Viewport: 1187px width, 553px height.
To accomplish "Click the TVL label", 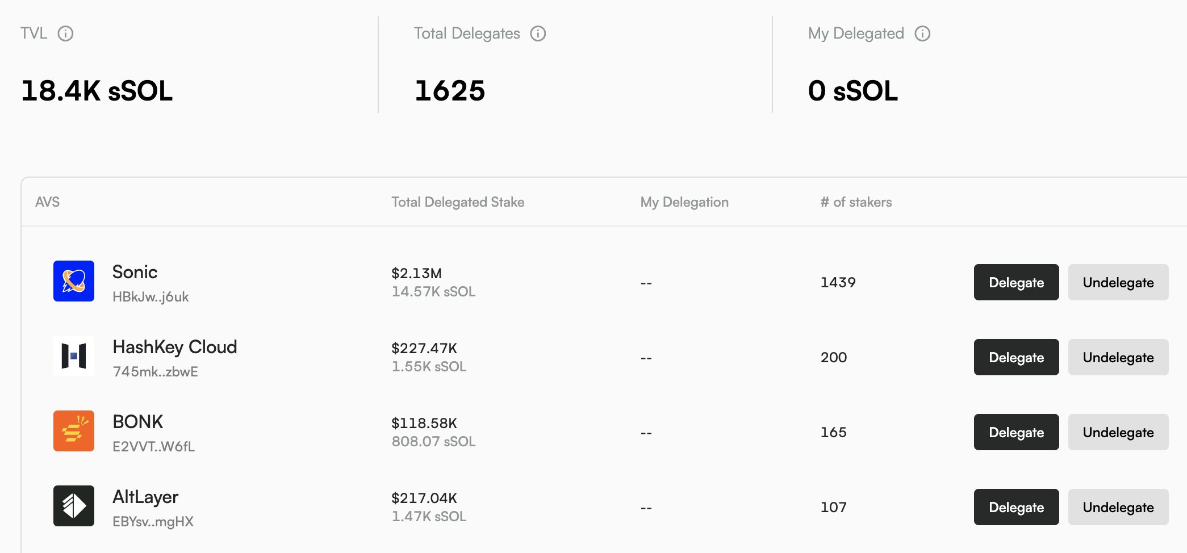I will pos(34,33).
